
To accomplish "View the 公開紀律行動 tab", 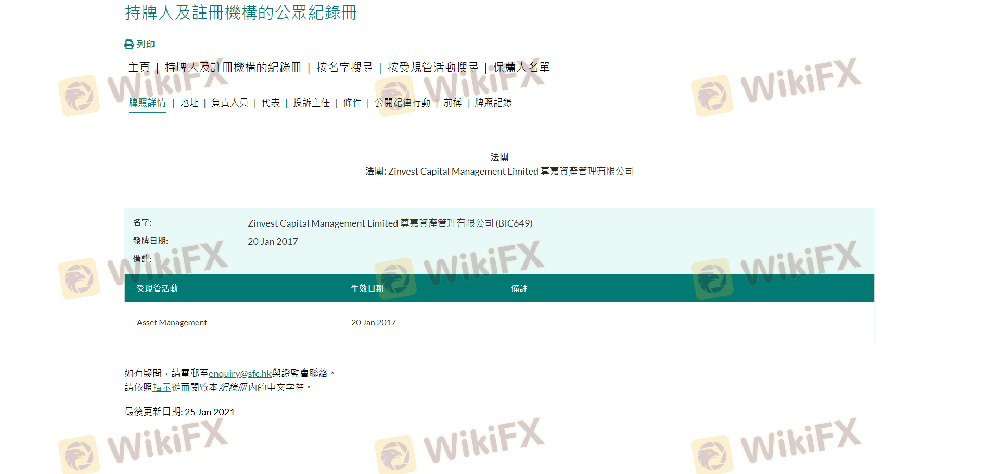I will (x=402, y=103).
